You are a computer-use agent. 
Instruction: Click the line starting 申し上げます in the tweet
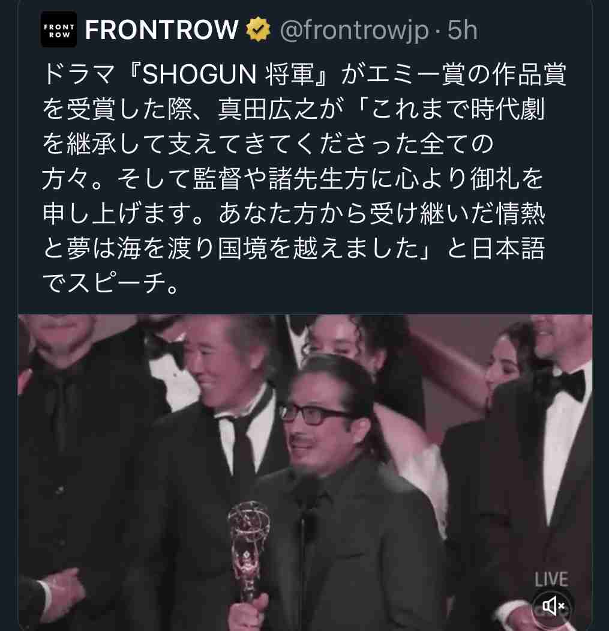(x=293, y=213)
